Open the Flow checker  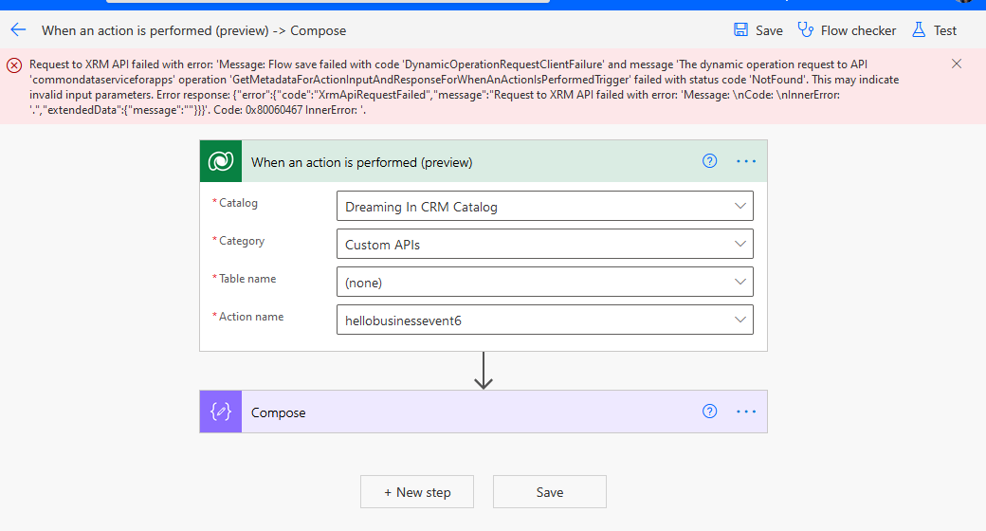pos(848,30)
